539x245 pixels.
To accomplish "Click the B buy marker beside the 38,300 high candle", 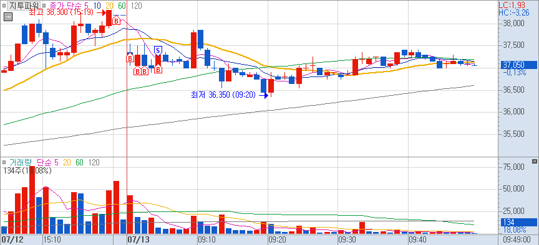I will (x=117, y=21).
